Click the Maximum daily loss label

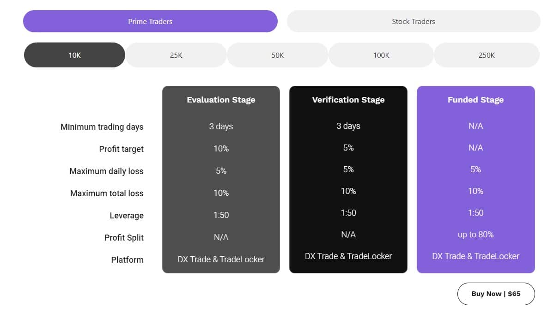pyautogui.click(x=106, y=171)
